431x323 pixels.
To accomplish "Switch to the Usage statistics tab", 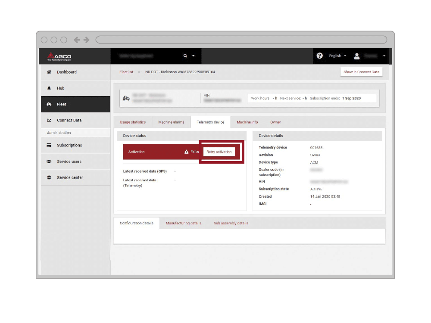I will [133, 122].
